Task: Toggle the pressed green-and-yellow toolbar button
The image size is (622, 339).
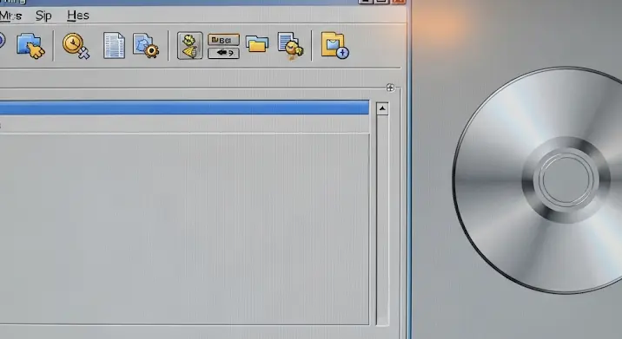Action: [189, 46]
